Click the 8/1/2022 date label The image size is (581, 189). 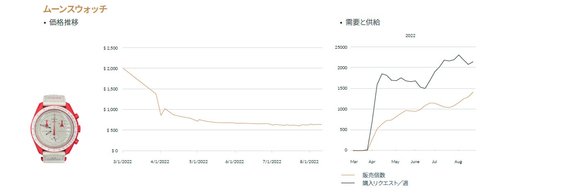309,162
